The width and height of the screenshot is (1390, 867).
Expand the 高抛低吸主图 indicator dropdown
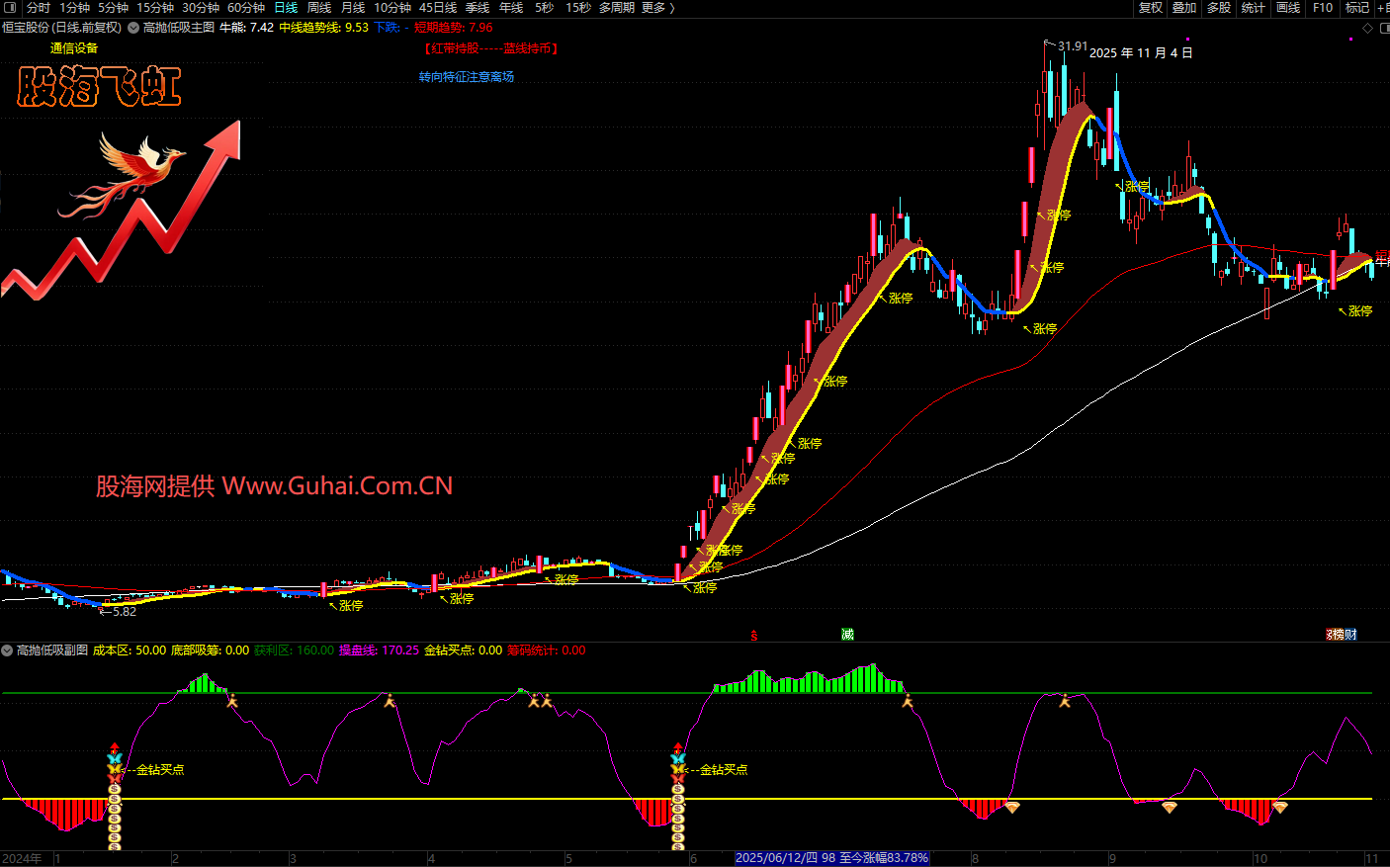point(133,28)
